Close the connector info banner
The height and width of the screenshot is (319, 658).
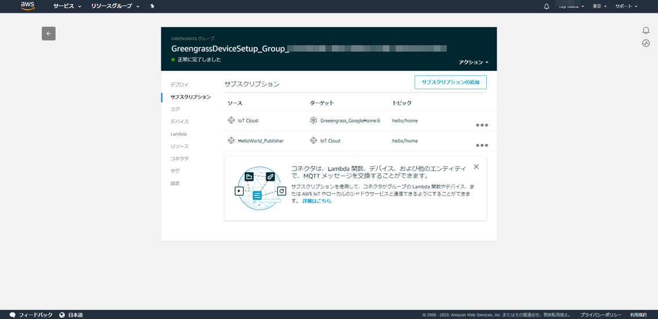[x=476, y=166]
